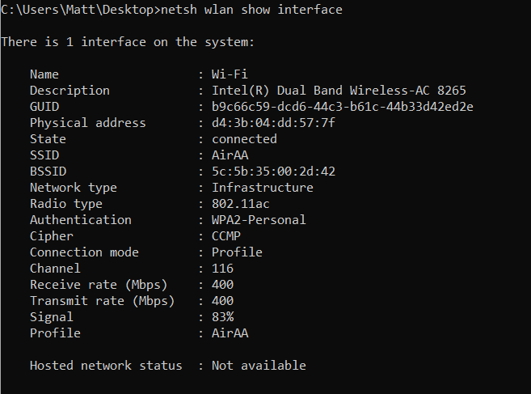Click the SSID value AirAA
Image resolution: width=531 pixels, height=394 pixels.
230,155
